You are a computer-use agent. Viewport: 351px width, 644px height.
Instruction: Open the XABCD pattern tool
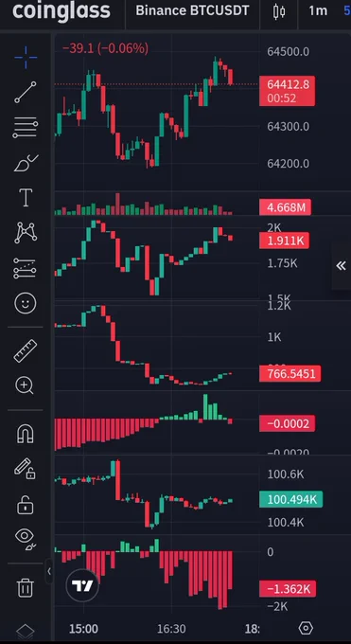click(x=26, y=232)
